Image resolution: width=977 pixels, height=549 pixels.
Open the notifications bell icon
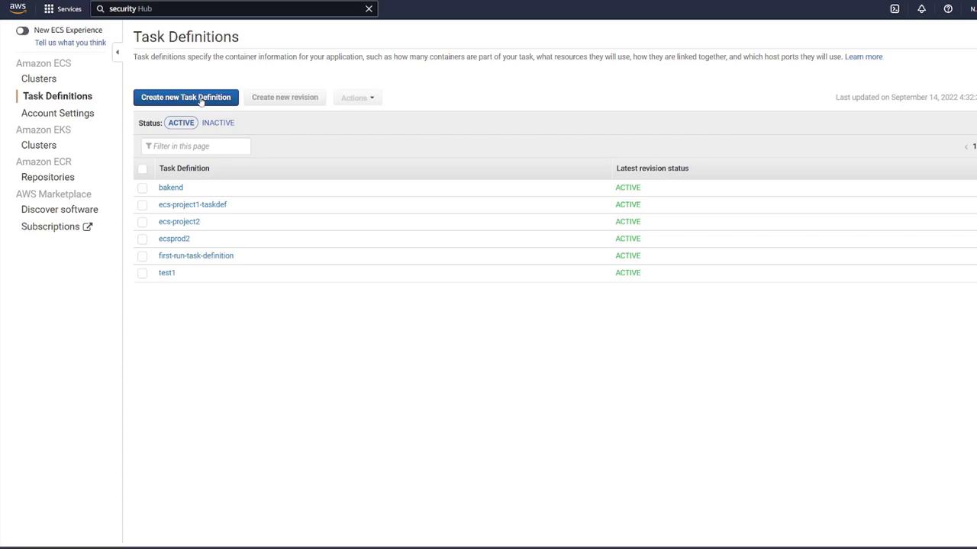click(x=921, y=9)
